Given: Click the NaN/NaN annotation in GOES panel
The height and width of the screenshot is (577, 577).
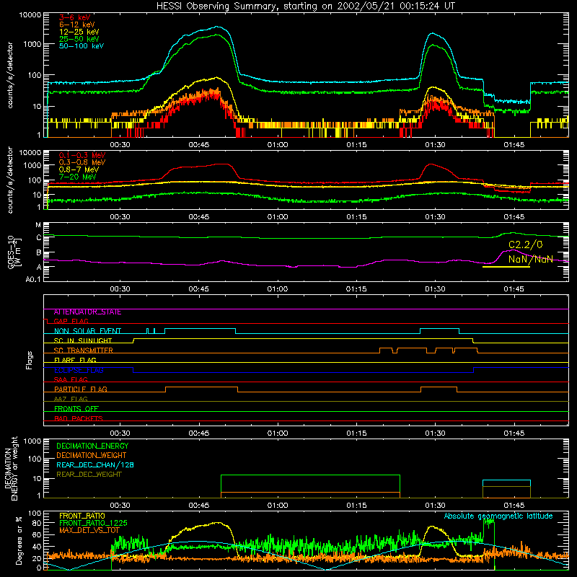Looking at the screenshot, I should 531,259.
